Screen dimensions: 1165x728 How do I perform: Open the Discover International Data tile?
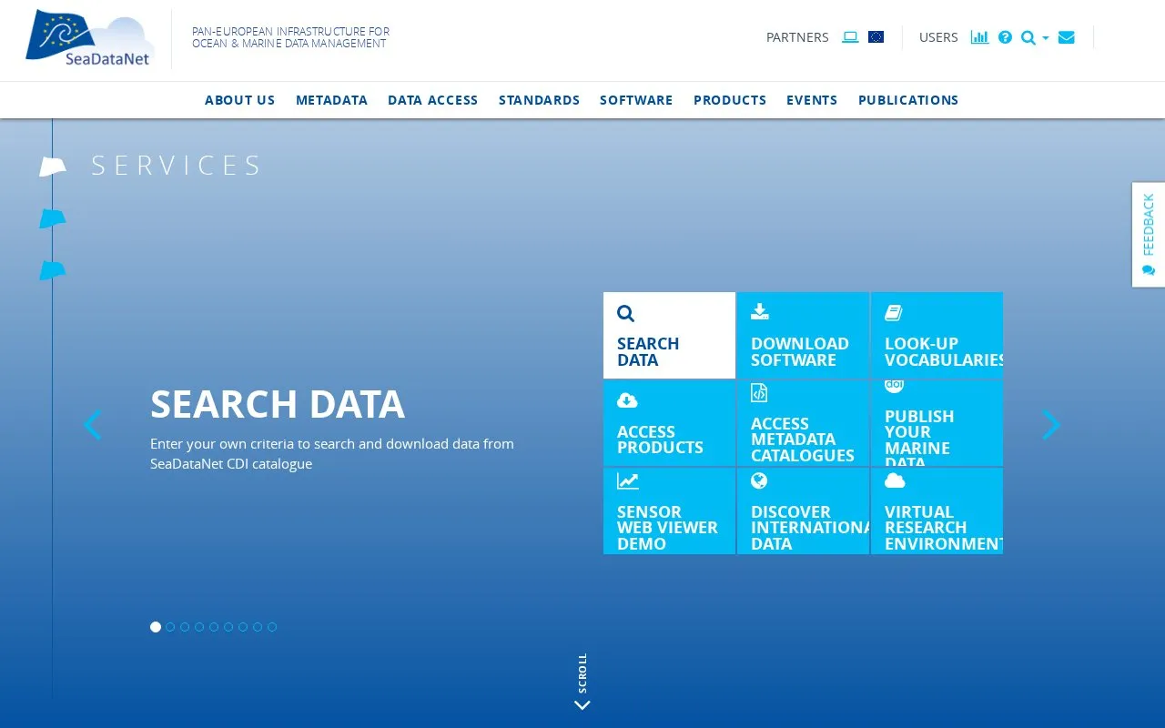(803, 511)
